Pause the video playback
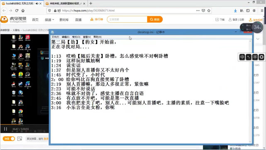 click(5, 129)
